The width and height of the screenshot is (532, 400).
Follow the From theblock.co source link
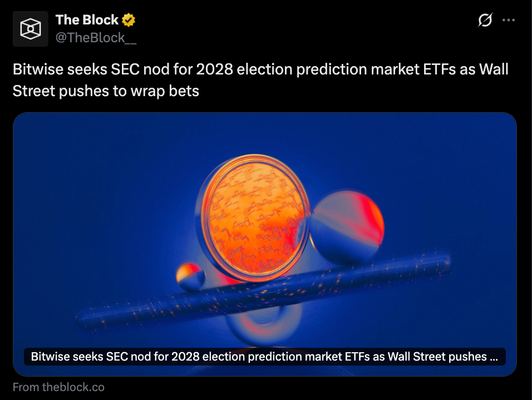pos(58,387)
